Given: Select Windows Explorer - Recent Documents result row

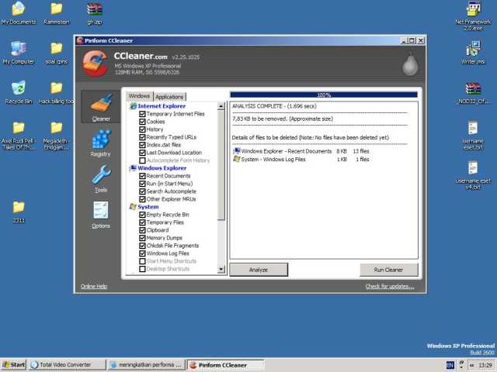Looking at the screenshot, I should (301, 151).
